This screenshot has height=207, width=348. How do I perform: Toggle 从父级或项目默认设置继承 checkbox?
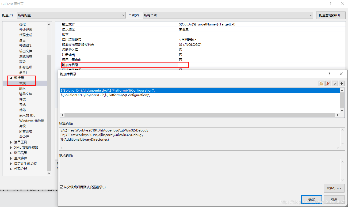tap(62, 187)
